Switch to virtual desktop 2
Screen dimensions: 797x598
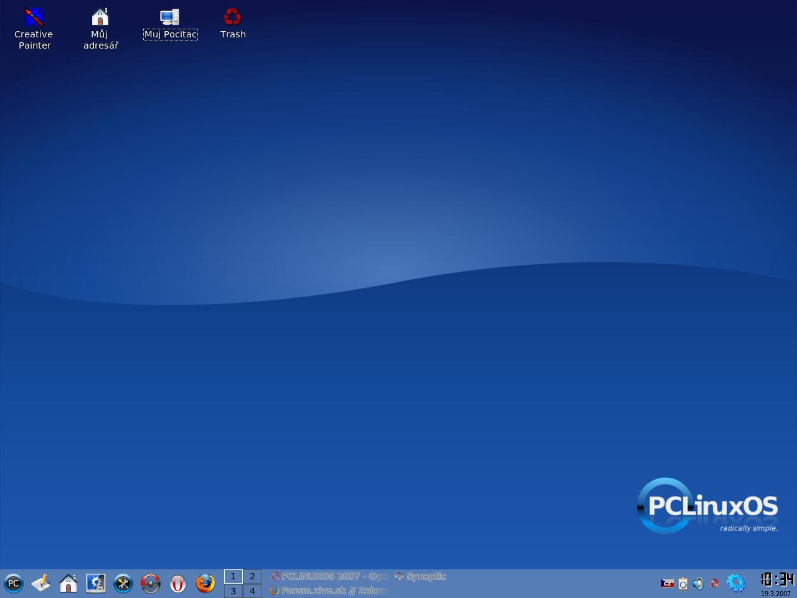pos(252,576)
